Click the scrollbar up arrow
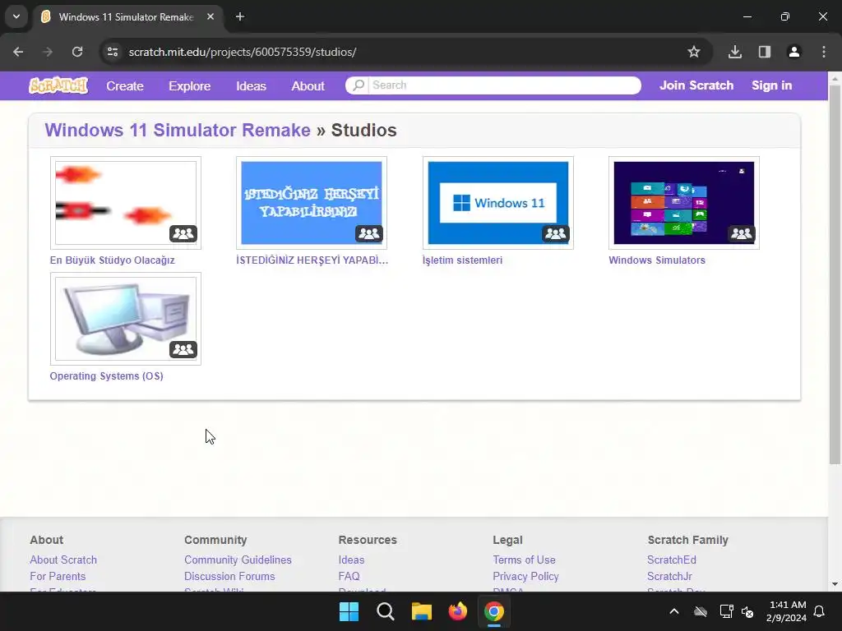842x631 pixels. coord(835,78)
